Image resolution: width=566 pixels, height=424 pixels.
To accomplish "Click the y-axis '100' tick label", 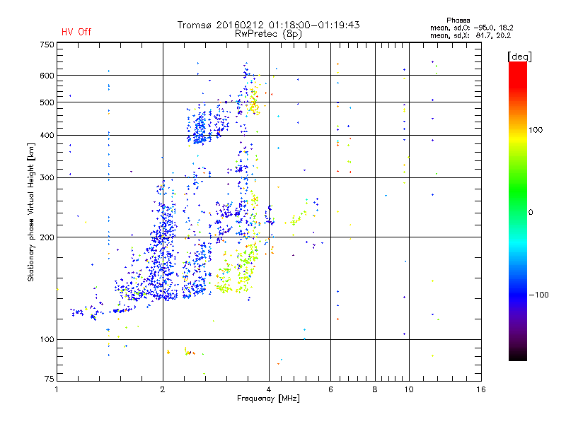I will [x=47, y=339].
